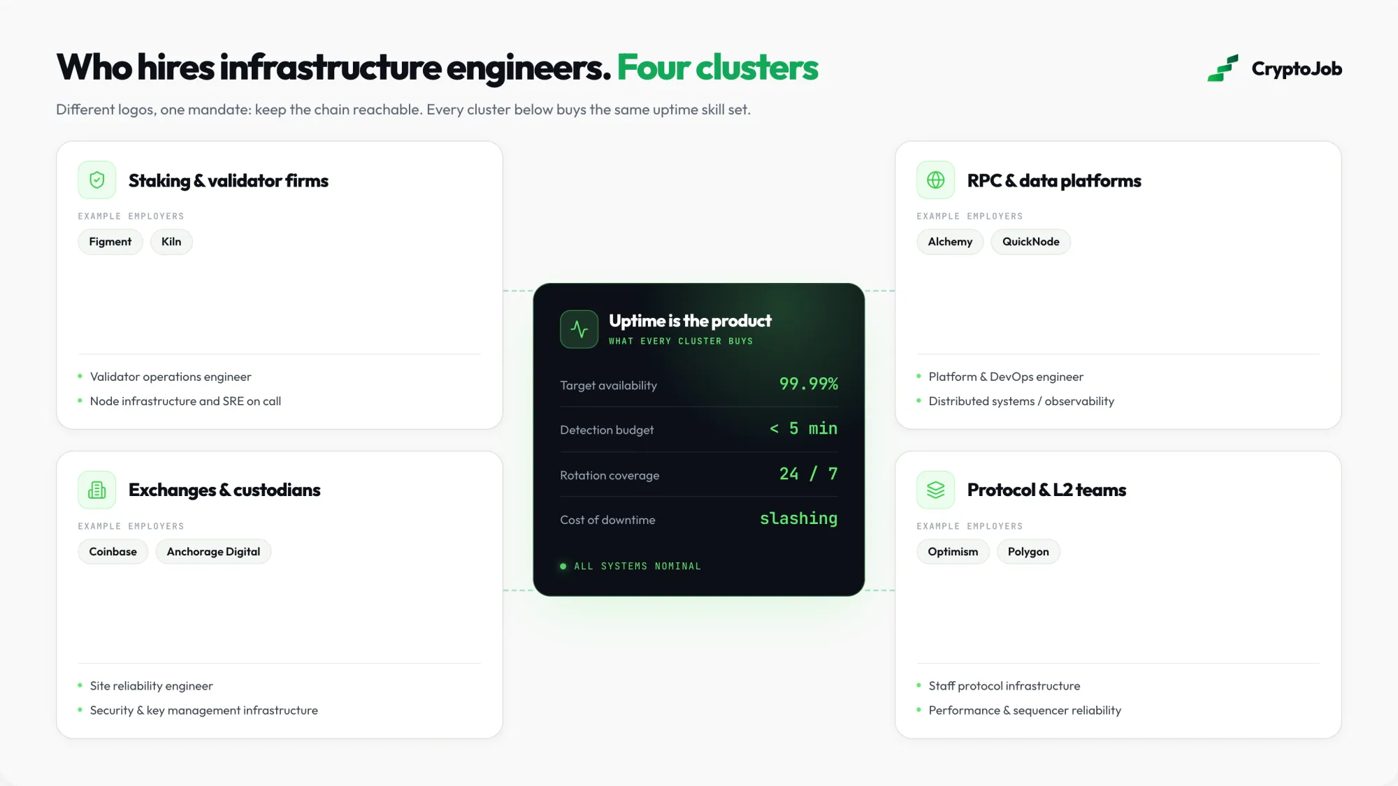The height and width of the screenshot is (786, 1398).
Task: Select the Optimism employer chip
Action: point(953,551)
